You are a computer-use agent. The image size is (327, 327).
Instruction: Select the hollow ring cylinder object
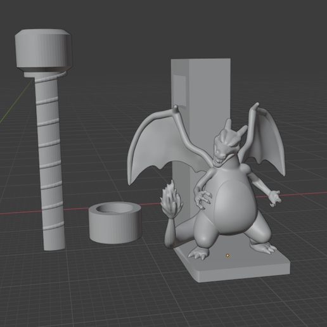[x=115, y=223]
